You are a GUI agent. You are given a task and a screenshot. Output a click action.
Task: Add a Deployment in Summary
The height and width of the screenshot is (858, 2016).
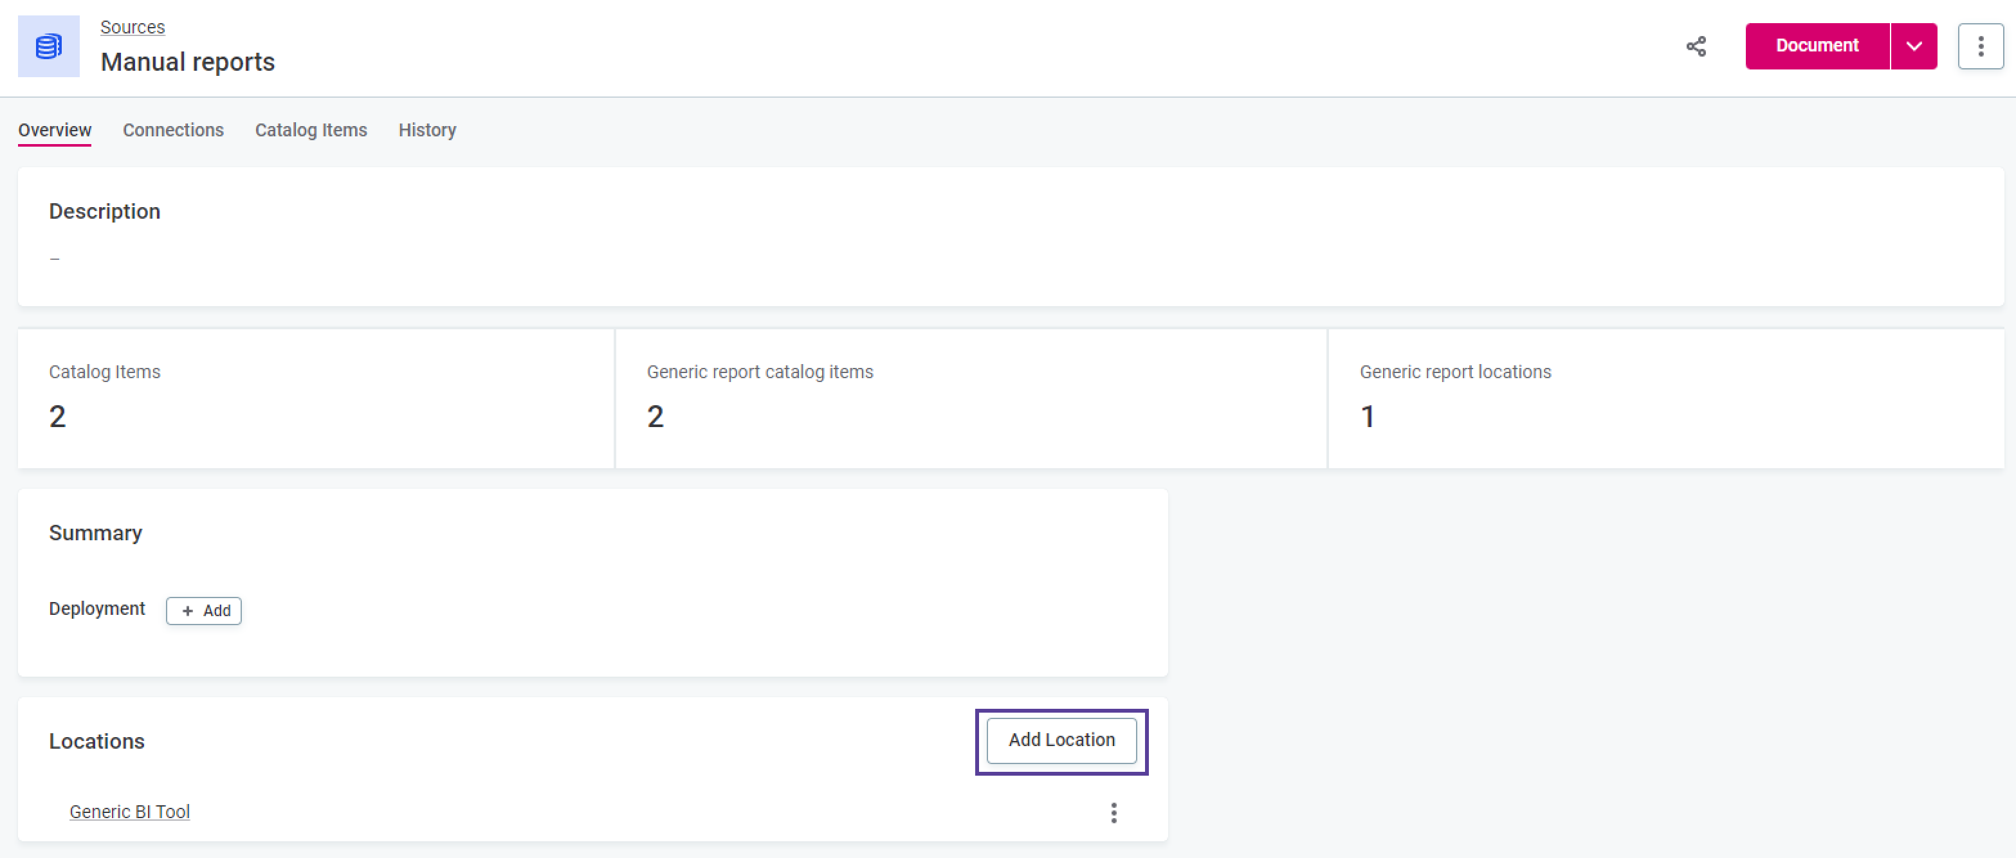pyautogui.click(x=203, y=610)
